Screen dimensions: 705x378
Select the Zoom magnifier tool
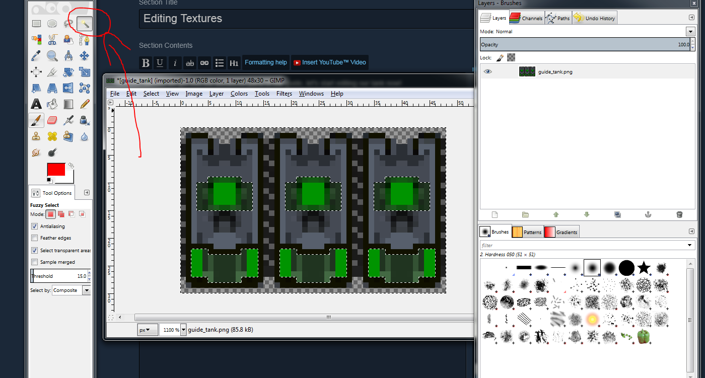tap(52, 55)
